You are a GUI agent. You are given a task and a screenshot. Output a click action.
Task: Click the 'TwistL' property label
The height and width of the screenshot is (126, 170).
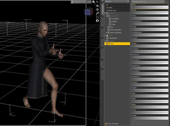(x=134, y=110)
